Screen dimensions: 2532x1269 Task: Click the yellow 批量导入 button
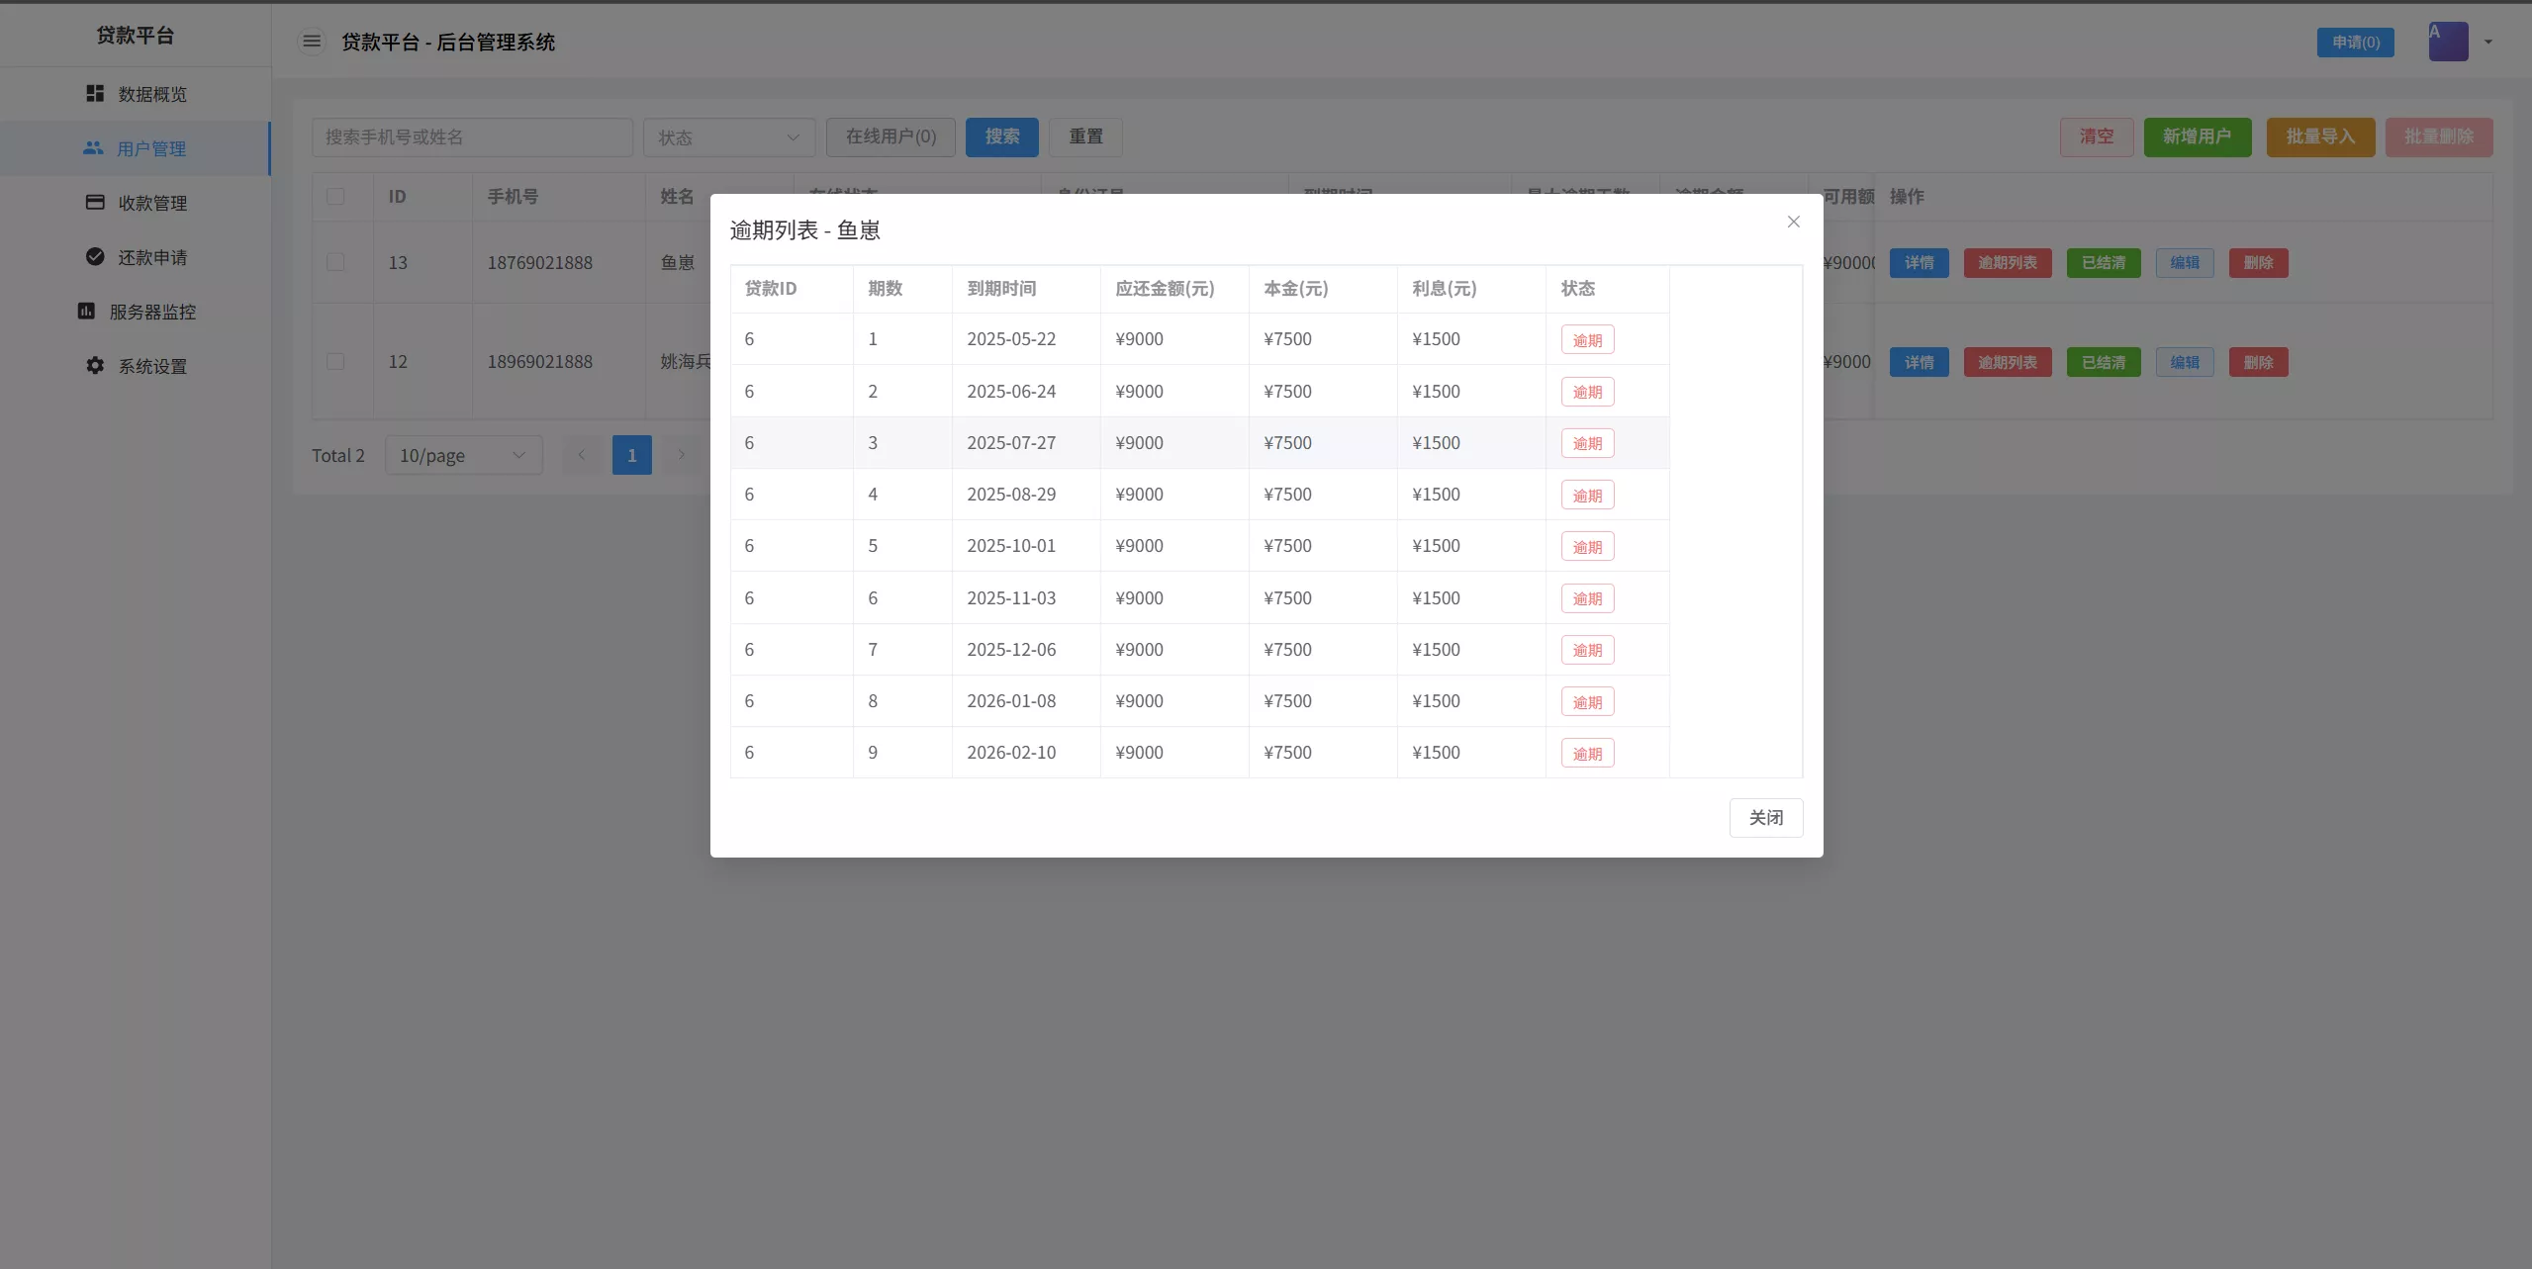tap(2319, 136)
